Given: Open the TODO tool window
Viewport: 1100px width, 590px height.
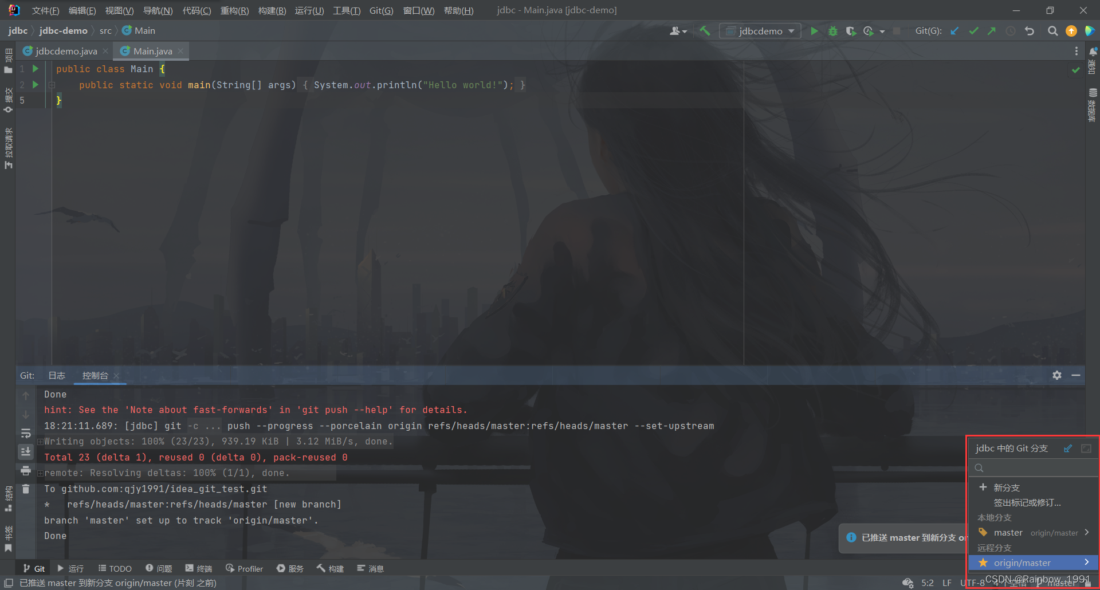Looking at the screenshot, I should click(115, 568).
